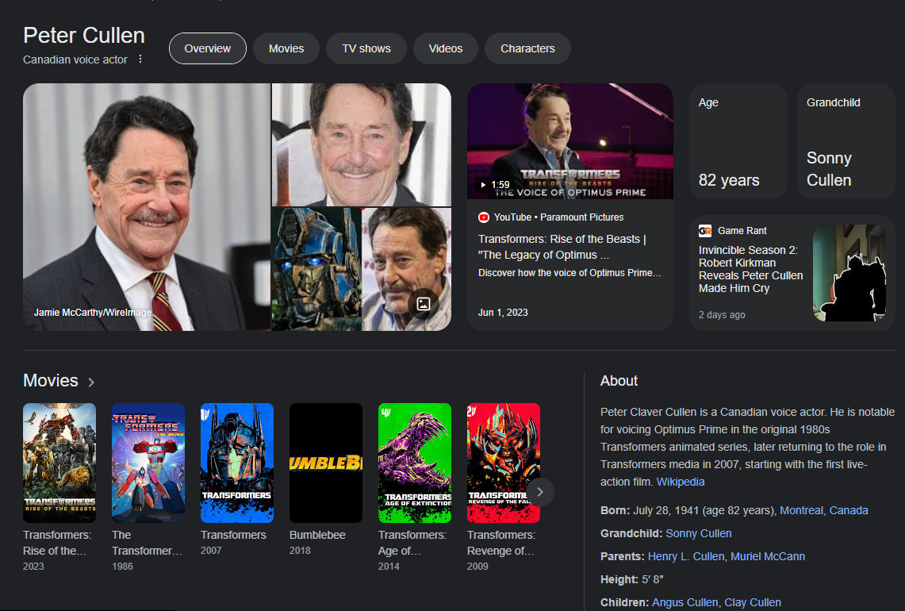Open the video title Transformers: Rise of the Beasts
This screenshot has width=905, height=611.
pos(562,247)
